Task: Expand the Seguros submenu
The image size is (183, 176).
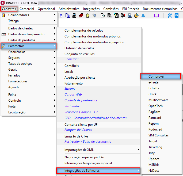Action: (29, 58)
